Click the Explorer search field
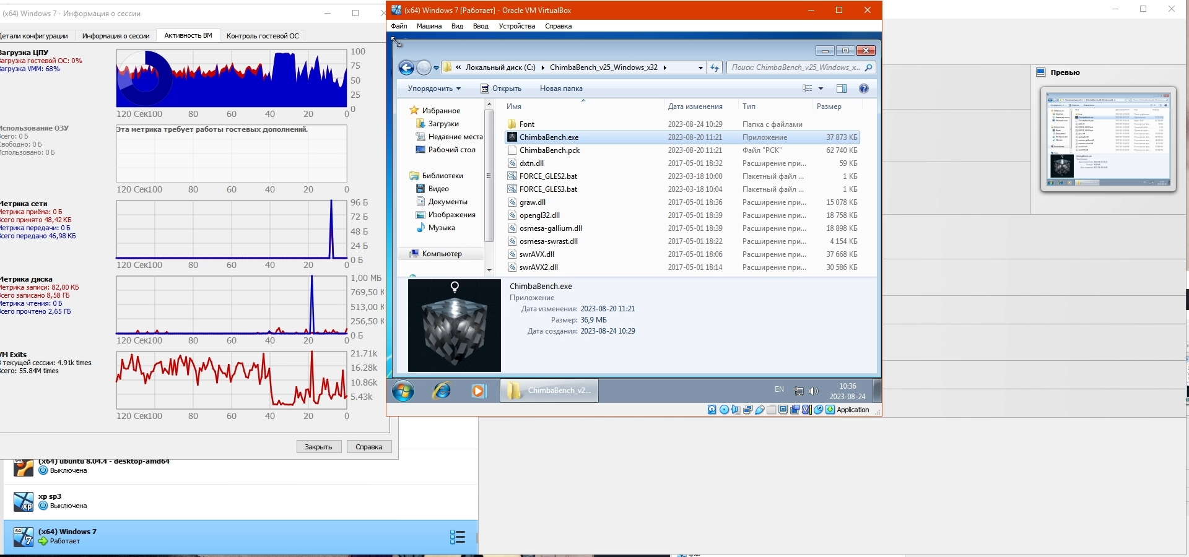This screenshot has height=557, width=1189. click(x=796, y=67)
